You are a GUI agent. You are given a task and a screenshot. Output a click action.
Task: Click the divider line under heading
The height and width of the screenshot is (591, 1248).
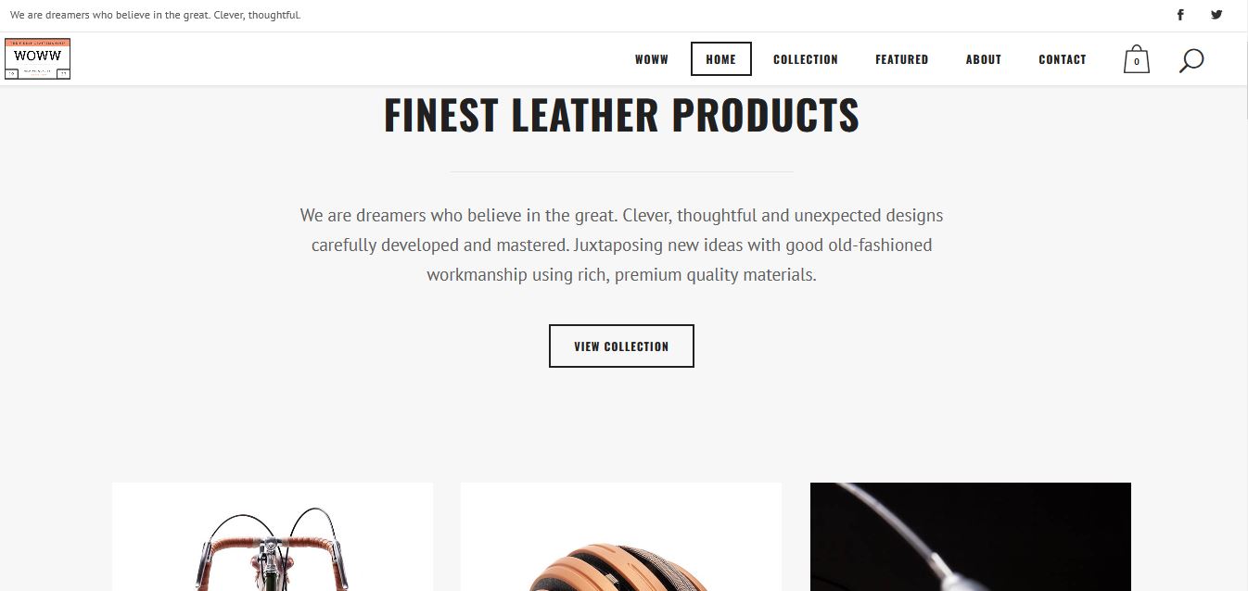click(x=621, y=171)
